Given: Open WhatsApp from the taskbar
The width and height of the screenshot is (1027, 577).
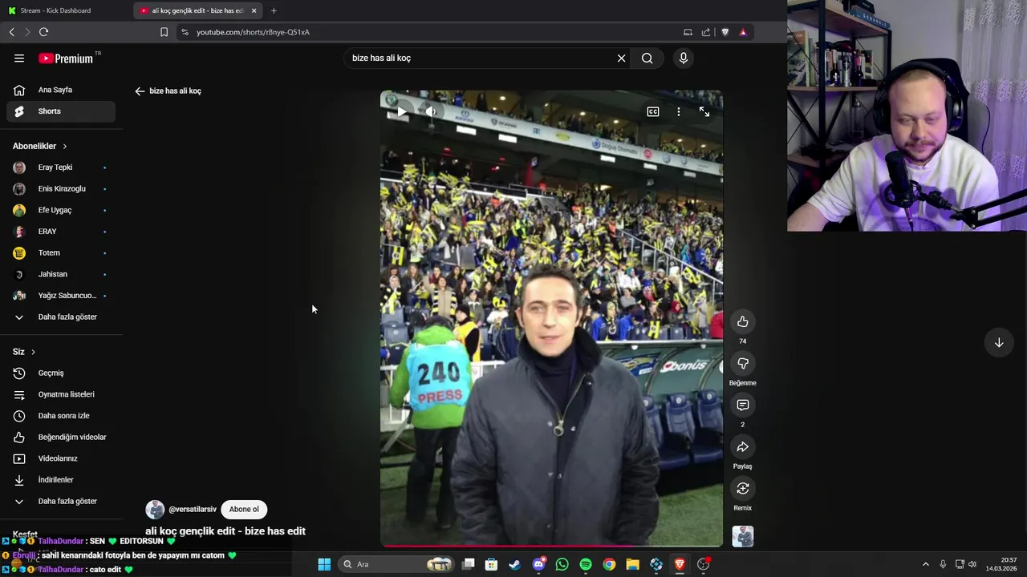Looking at the screenshot, I should coord(562,564).
